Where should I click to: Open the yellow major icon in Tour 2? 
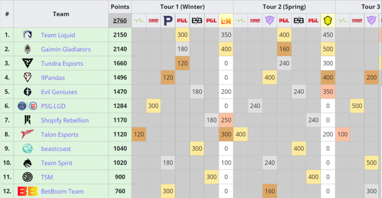click(328, 21)
